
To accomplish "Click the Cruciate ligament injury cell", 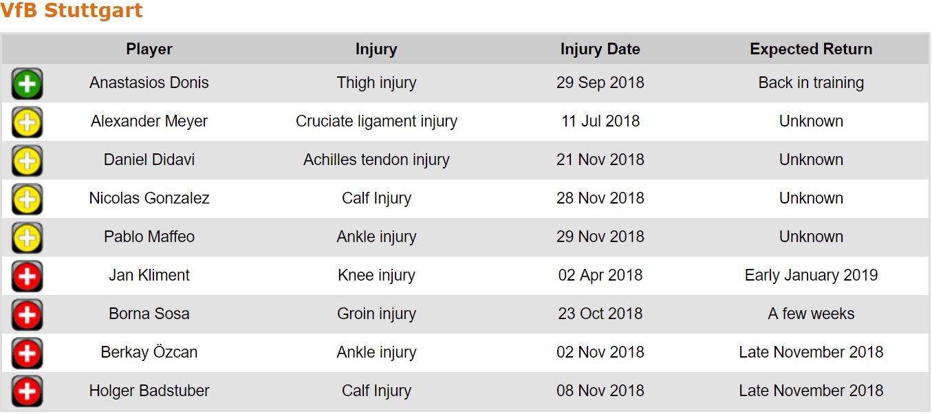I will (x=376, y=122).
